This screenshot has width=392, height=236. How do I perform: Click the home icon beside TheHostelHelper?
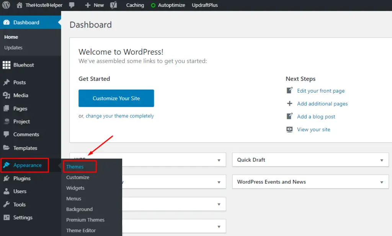(x=20, y=5)
